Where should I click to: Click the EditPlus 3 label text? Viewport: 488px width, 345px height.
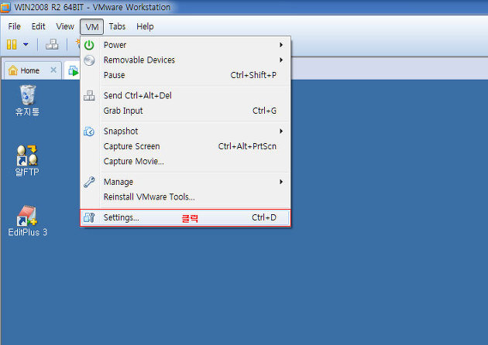point(27,232)
